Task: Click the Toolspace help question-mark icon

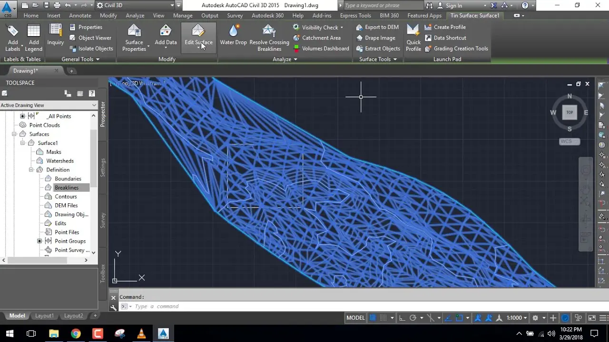Action: pos(92,94)
